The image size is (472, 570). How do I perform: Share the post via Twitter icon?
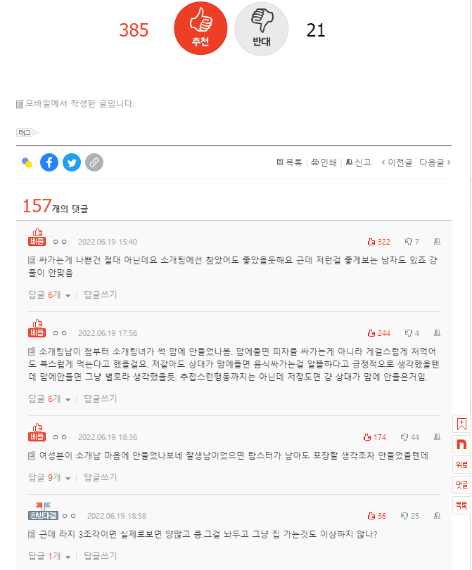pos(72,162)
